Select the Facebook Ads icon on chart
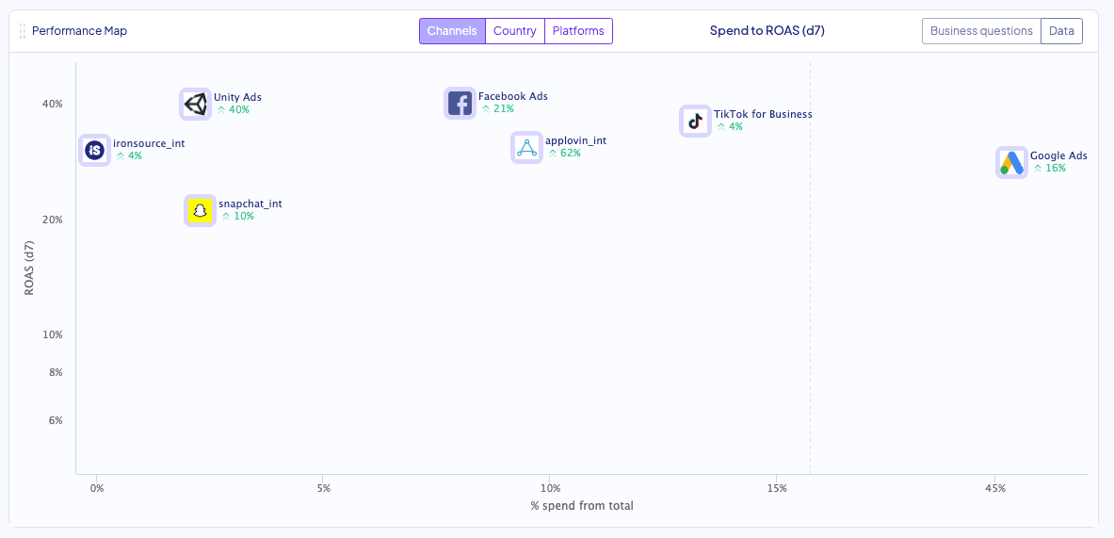The height and width of the screenshot is (538, 1114). pyautogui.click(x=460, y=103)
